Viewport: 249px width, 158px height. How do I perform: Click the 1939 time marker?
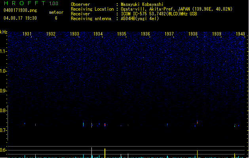217,34
